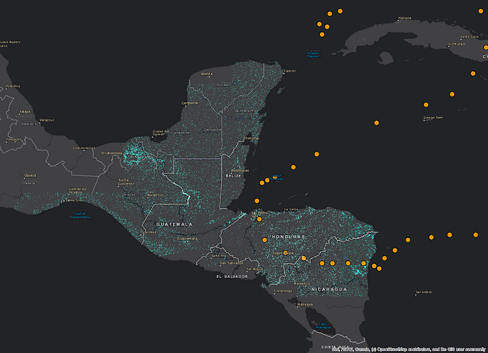The width and height of the screenshot is (488, 353).
Task: Select the Cancún city label
Action: 289,71
